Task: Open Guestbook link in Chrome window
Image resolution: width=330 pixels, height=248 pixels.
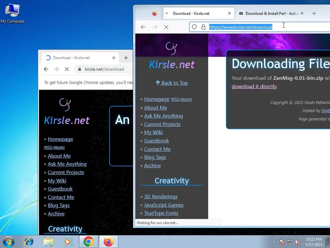Action: coord(60,189)
